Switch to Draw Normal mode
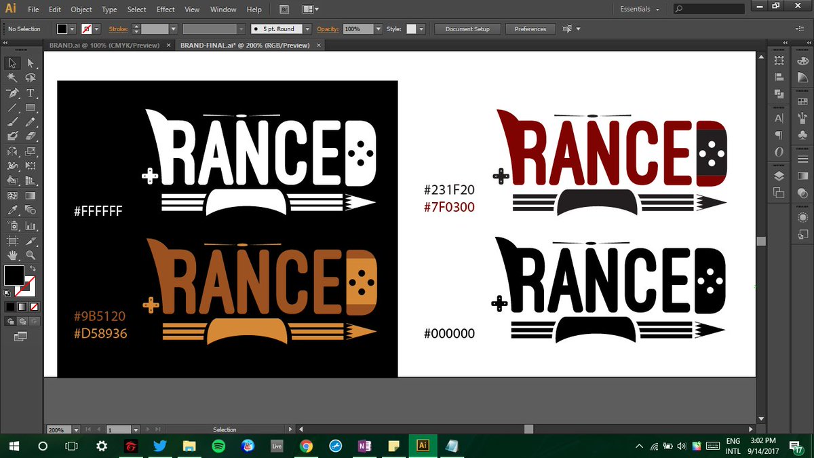The width and height of the screenshot is (814, 458). point(10,320)
